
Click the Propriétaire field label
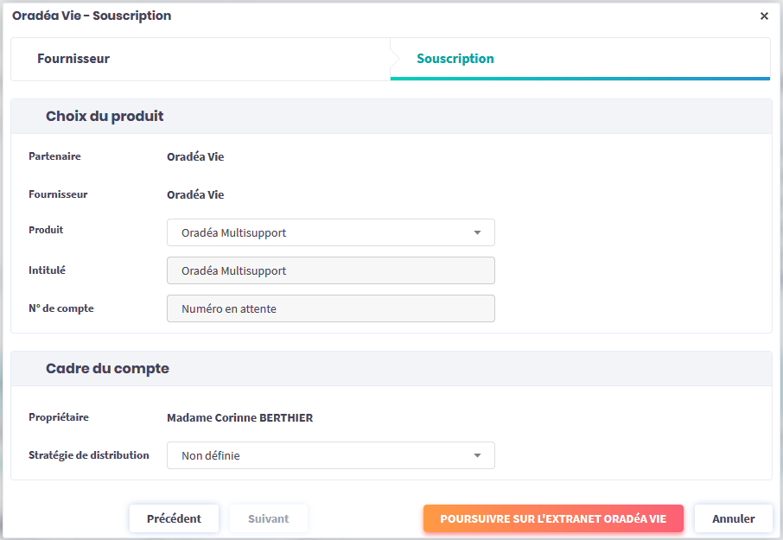59,417
